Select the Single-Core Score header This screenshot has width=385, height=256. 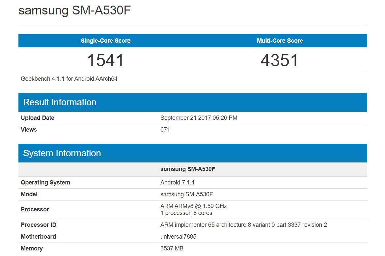pyautogui.click(x=105, y=41)
